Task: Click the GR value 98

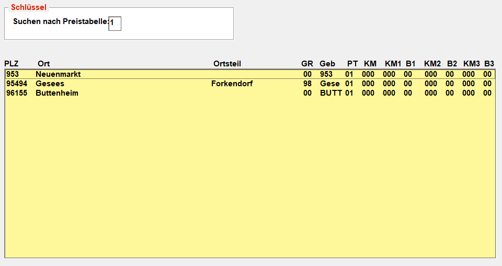Action: [x=307, y=84]
